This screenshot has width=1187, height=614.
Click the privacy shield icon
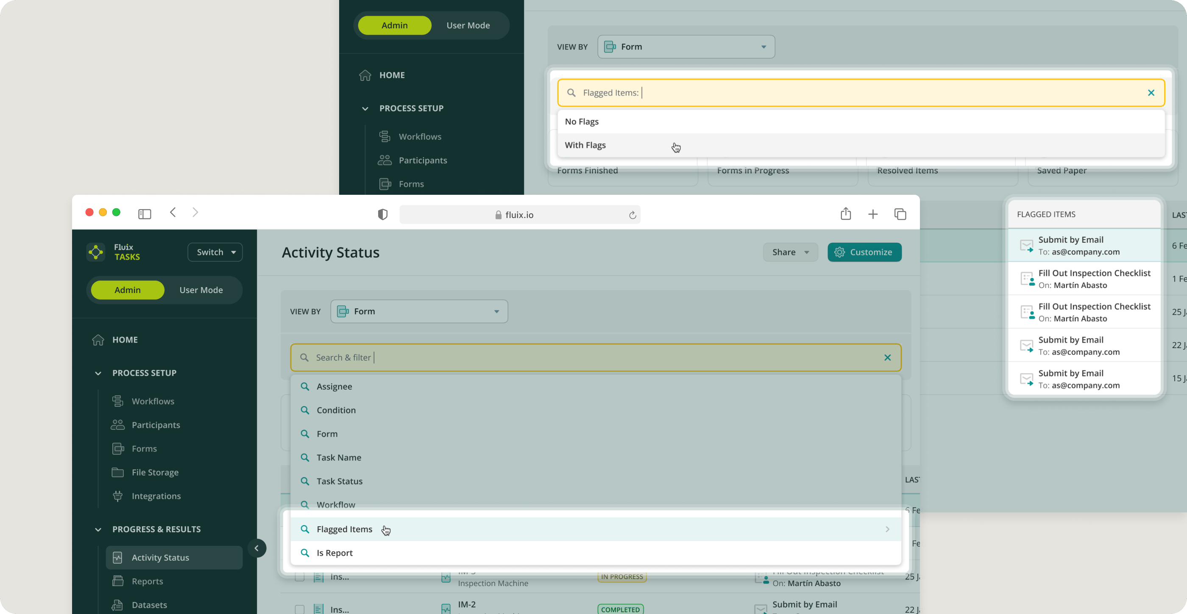[382, 215]
